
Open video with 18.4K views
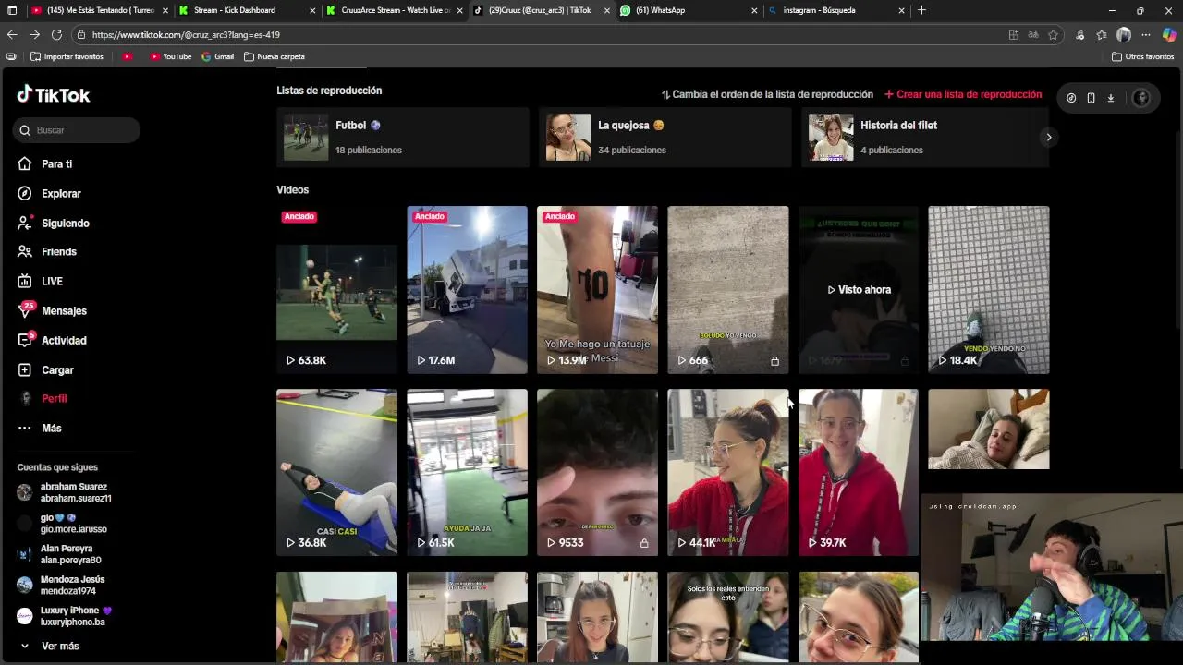(988, 289)
